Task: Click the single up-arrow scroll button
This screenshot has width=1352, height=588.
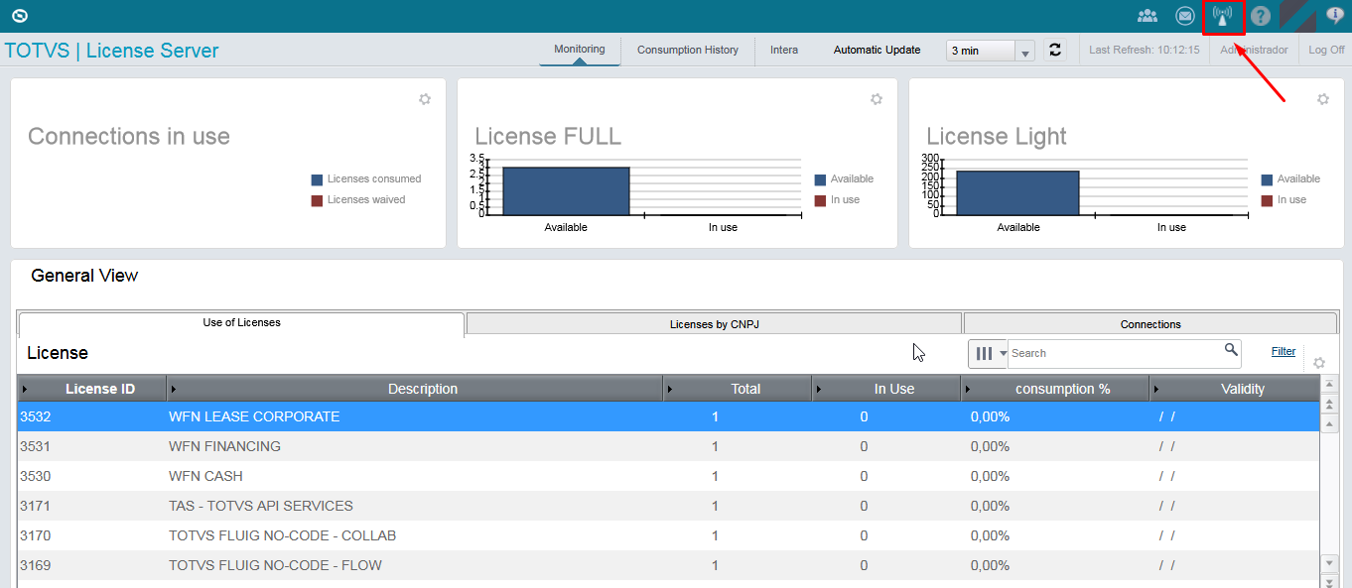Action: (x=1330, y=423)
